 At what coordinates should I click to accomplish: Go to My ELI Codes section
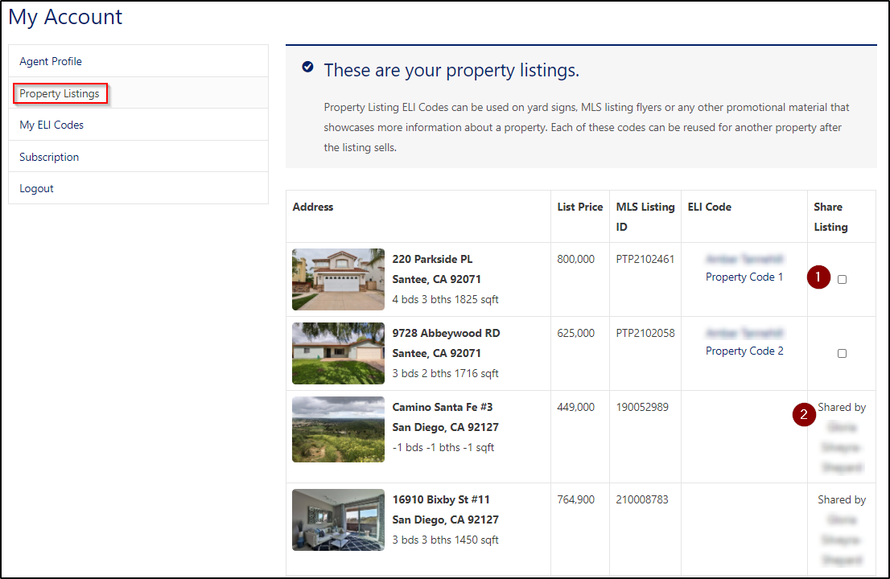pos(52,125)
